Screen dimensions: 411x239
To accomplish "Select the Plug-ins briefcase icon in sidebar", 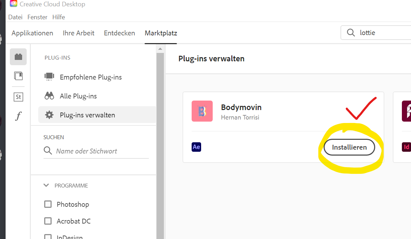I will (18, 56).
